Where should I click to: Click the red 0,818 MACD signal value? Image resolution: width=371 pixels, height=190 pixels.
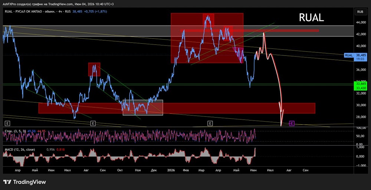(60, 149)
